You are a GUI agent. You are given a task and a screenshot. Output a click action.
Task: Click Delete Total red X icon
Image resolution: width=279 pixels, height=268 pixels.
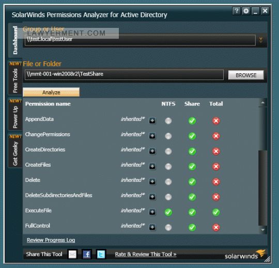point(216,182)
